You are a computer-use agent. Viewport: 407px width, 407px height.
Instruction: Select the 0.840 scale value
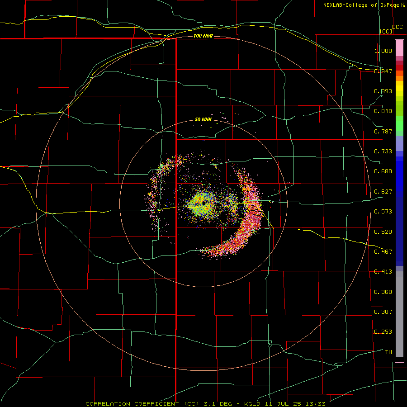(383, 111)
